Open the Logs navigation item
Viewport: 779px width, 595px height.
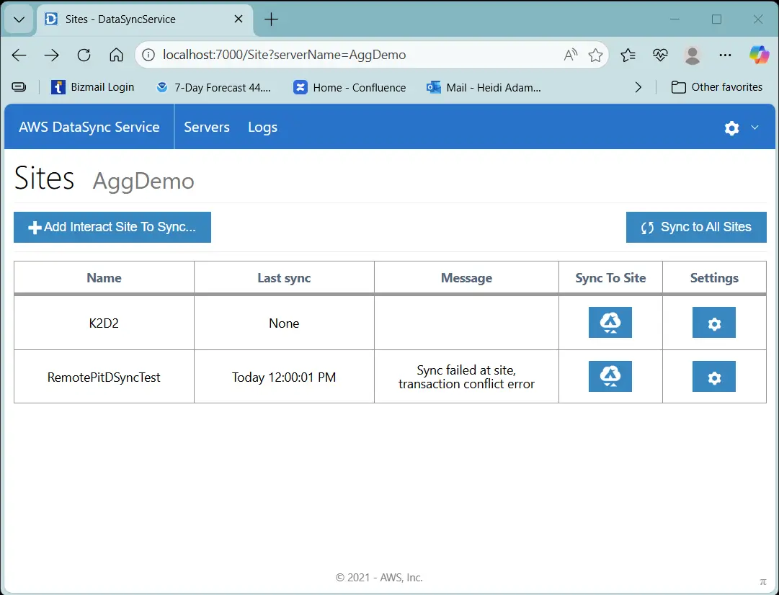tap(262, 127)
